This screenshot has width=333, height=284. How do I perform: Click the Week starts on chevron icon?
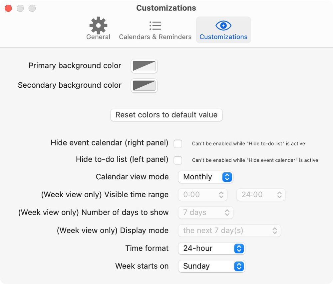click(x=238, y=266)
